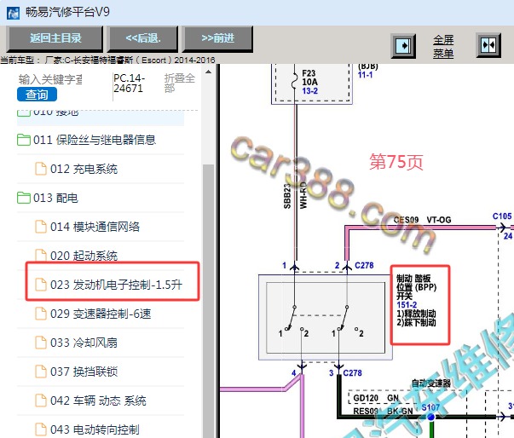The width and height of the screenshot is (514, 438).
Task: Click link 151-2 under BPP switch
Action: tap(407, 305)
